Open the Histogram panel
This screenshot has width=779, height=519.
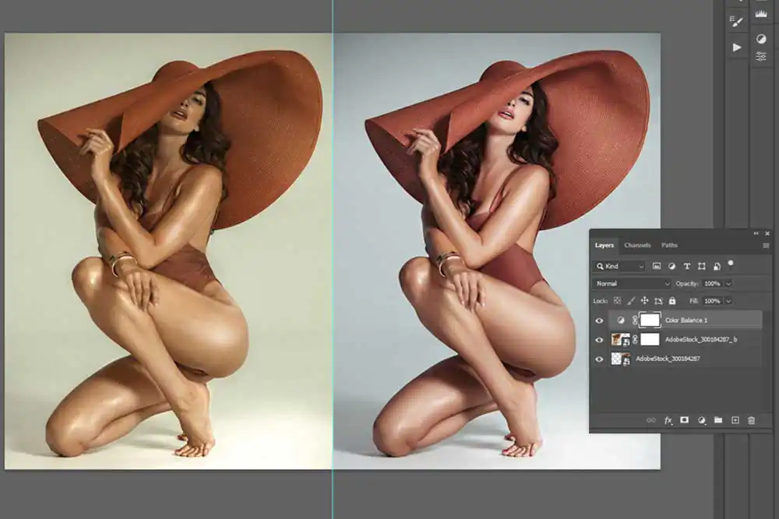coord(761,12)
